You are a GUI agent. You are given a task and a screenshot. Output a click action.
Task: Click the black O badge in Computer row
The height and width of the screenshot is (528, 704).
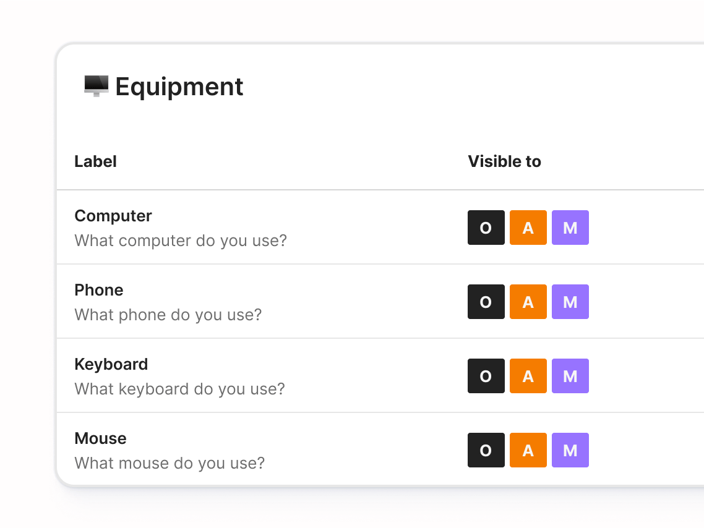click(486, 228)
